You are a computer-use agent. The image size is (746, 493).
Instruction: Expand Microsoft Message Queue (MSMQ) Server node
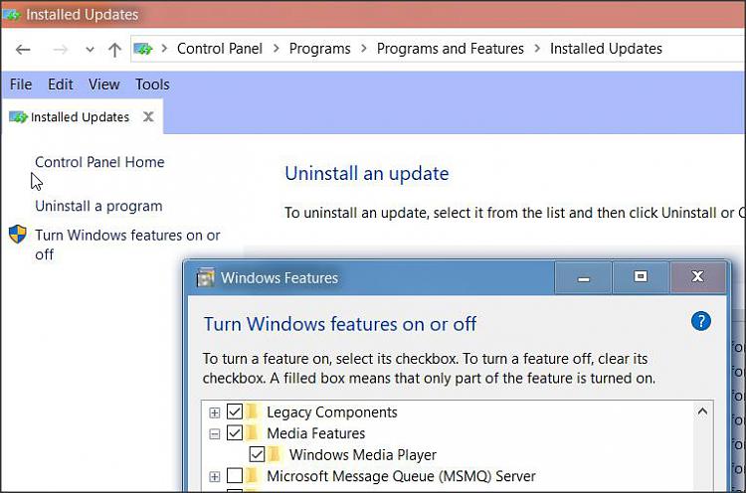coord(215,476)
